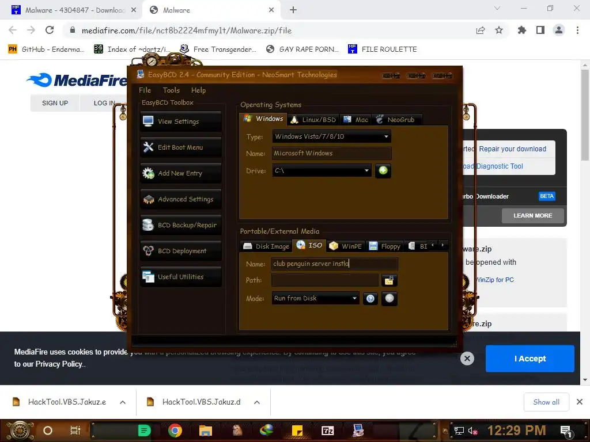Click the grey add ISO entry icon
590x442 pixels.
(x=389, y=299)
